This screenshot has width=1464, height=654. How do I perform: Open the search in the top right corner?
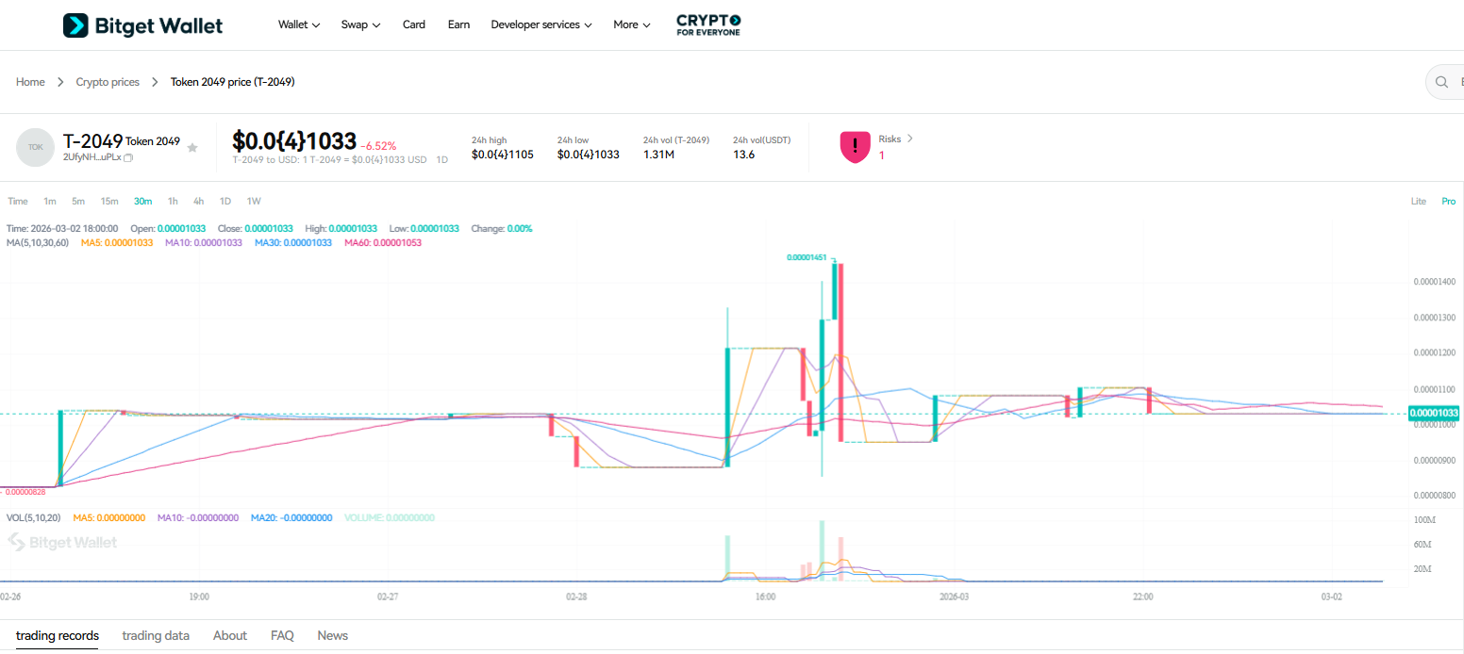1442,82
